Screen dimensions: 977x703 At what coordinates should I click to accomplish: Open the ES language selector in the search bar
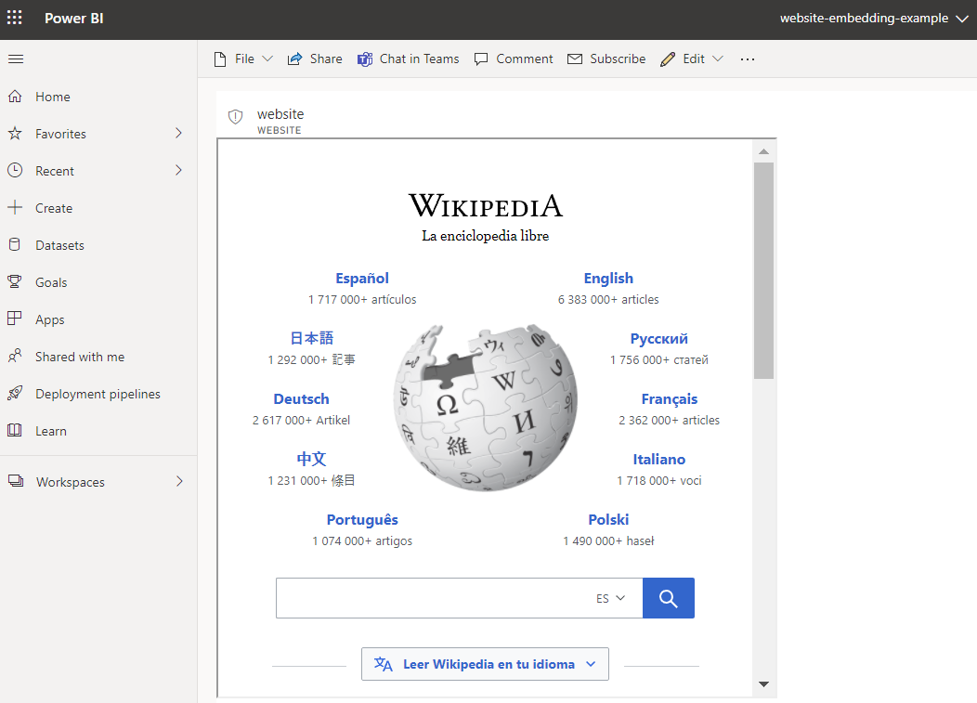pyautogui.click(x=608, y=598)
